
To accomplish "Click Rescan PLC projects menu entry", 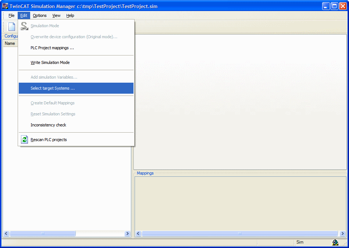I will point(76,140).
